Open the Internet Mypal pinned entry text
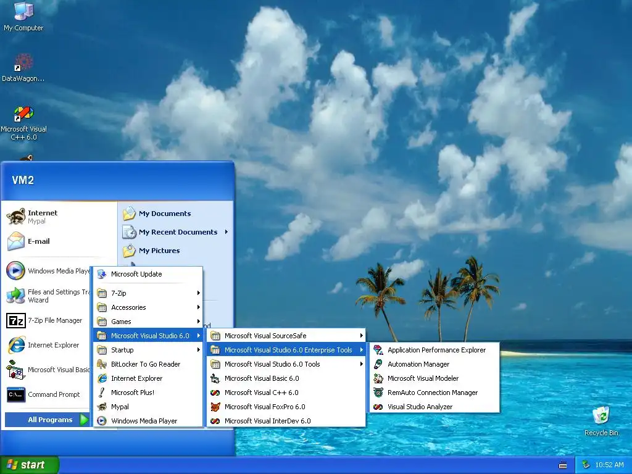The height and width of the screenshot is (474, 632). (x=43, y=217)
